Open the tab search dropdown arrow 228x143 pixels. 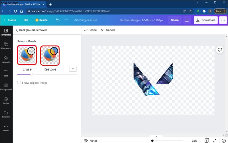point(198,3)
